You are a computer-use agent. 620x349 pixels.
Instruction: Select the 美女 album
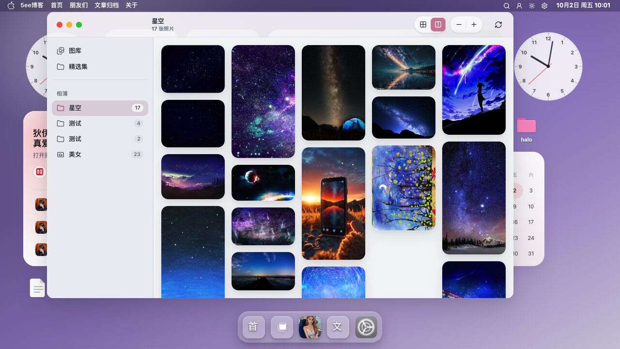coord(100,154)
